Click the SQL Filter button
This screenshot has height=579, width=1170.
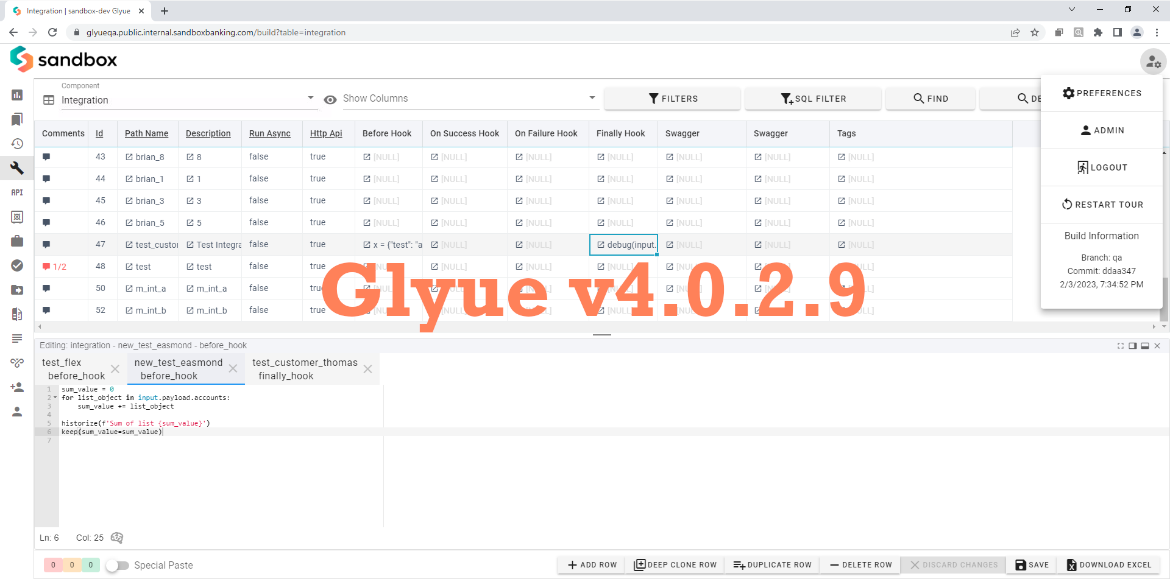tap(814, 99)
